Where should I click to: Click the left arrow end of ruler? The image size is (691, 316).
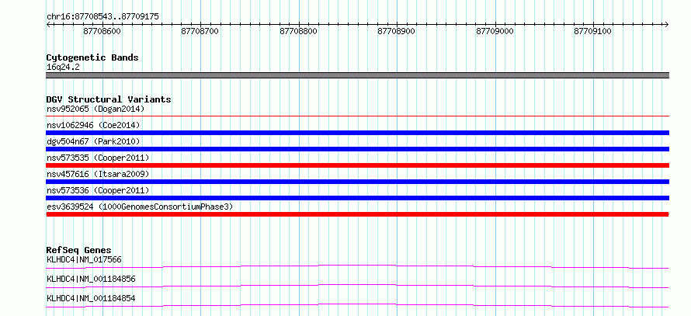tap(48, 24)
